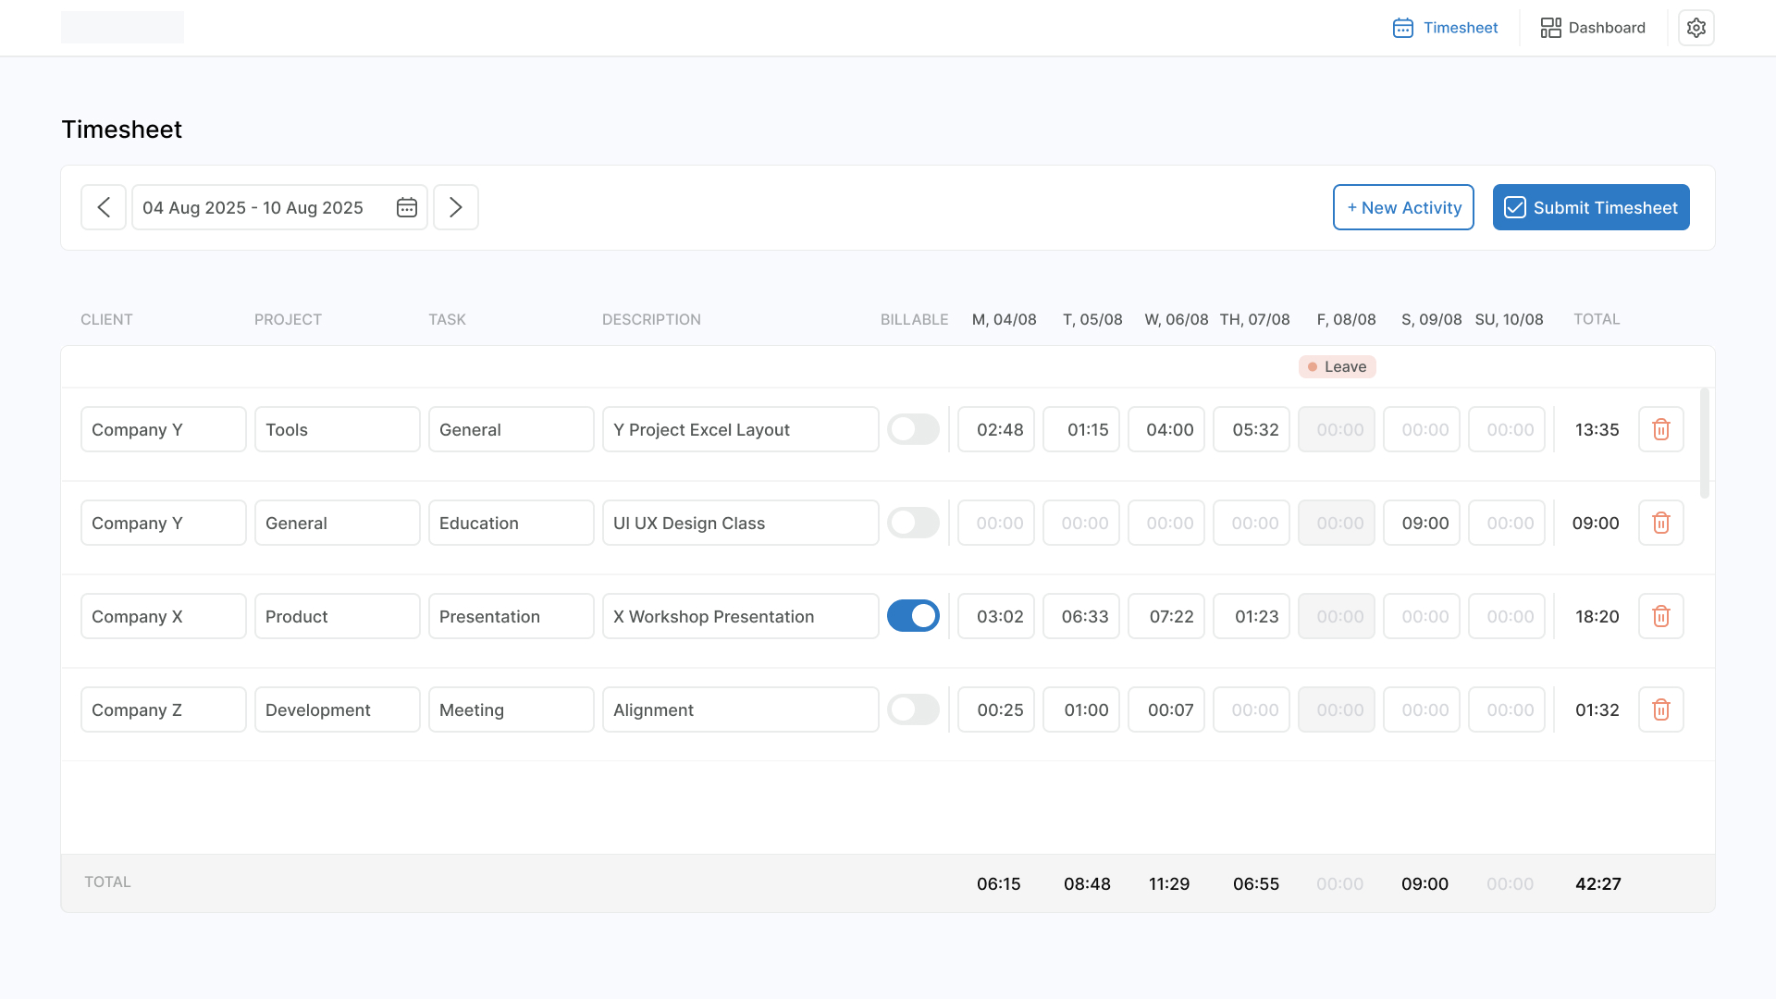This screenshot has width=1776, height=999.
Task: Delete the UI UX Design Class row
Action: pos(1660,523)
